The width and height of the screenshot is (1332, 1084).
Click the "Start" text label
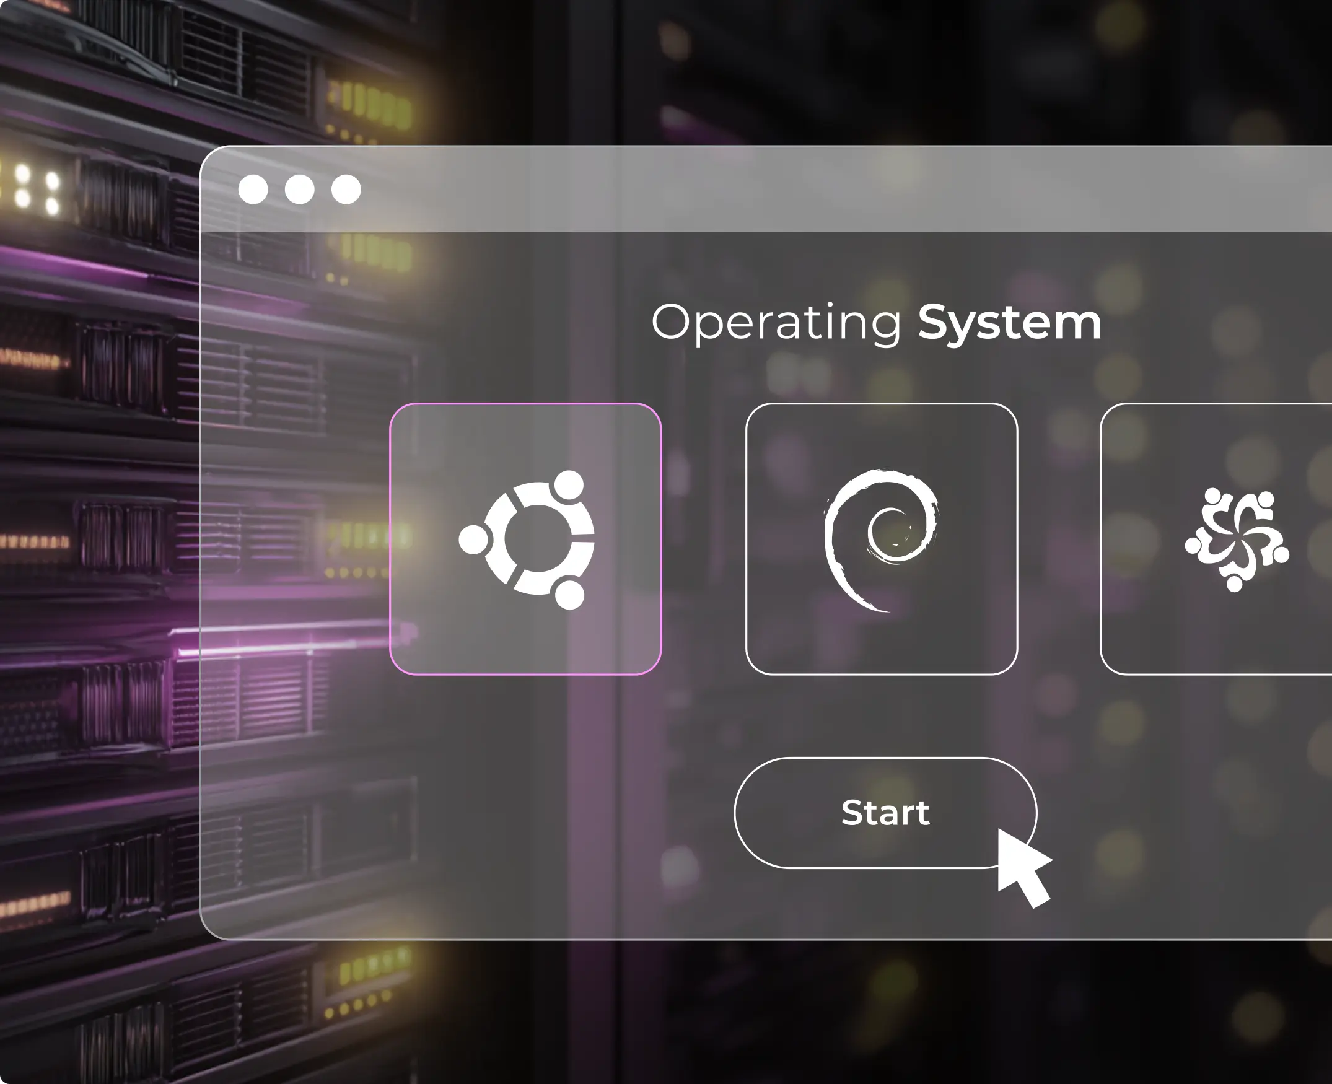(x=885, y=812)
